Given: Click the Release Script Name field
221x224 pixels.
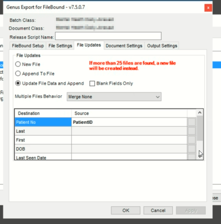Looking at the screenshot, I should point(108,36).
